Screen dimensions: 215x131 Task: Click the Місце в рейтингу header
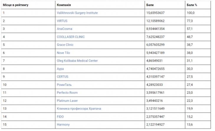click(x=15, y=5)
